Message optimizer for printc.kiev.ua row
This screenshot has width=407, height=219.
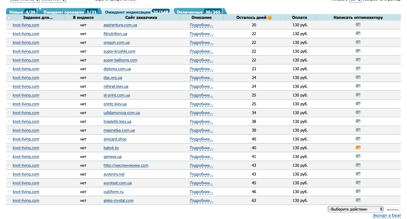click(x=358, y=104)
